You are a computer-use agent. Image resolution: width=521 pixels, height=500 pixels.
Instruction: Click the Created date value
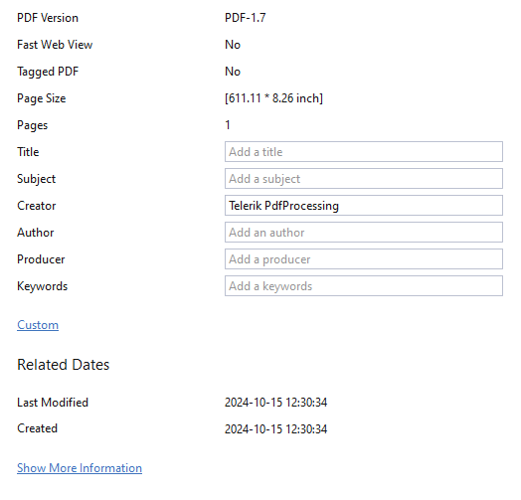276,428
